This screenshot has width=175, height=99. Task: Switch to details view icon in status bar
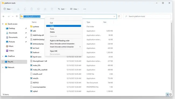[x=167, y=94]
